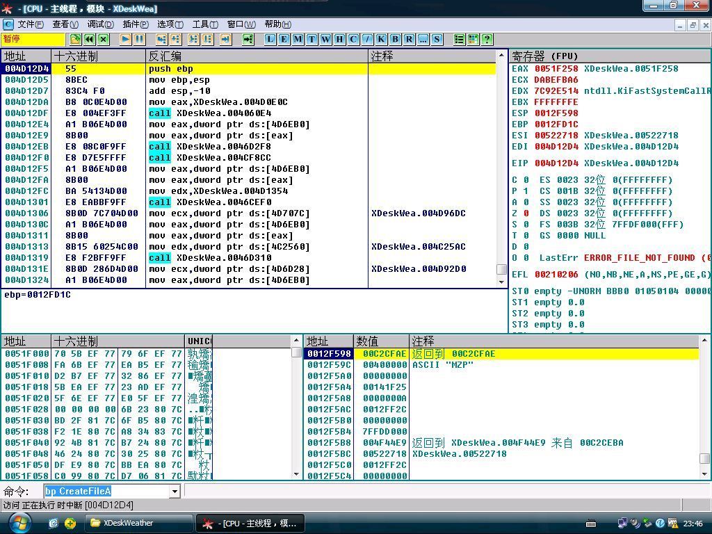Click the disassembly pane scroll-down arrow
Viewport: 712px width, 534px height.
pyautogui.click(x=501, y=282)
